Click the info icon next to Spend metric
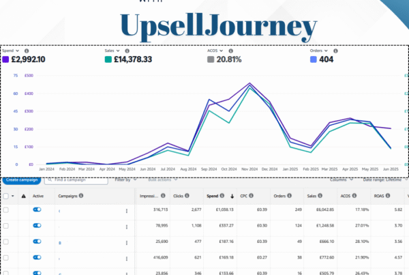The height and width of the screenshot is (275, 409). [27, 51]
